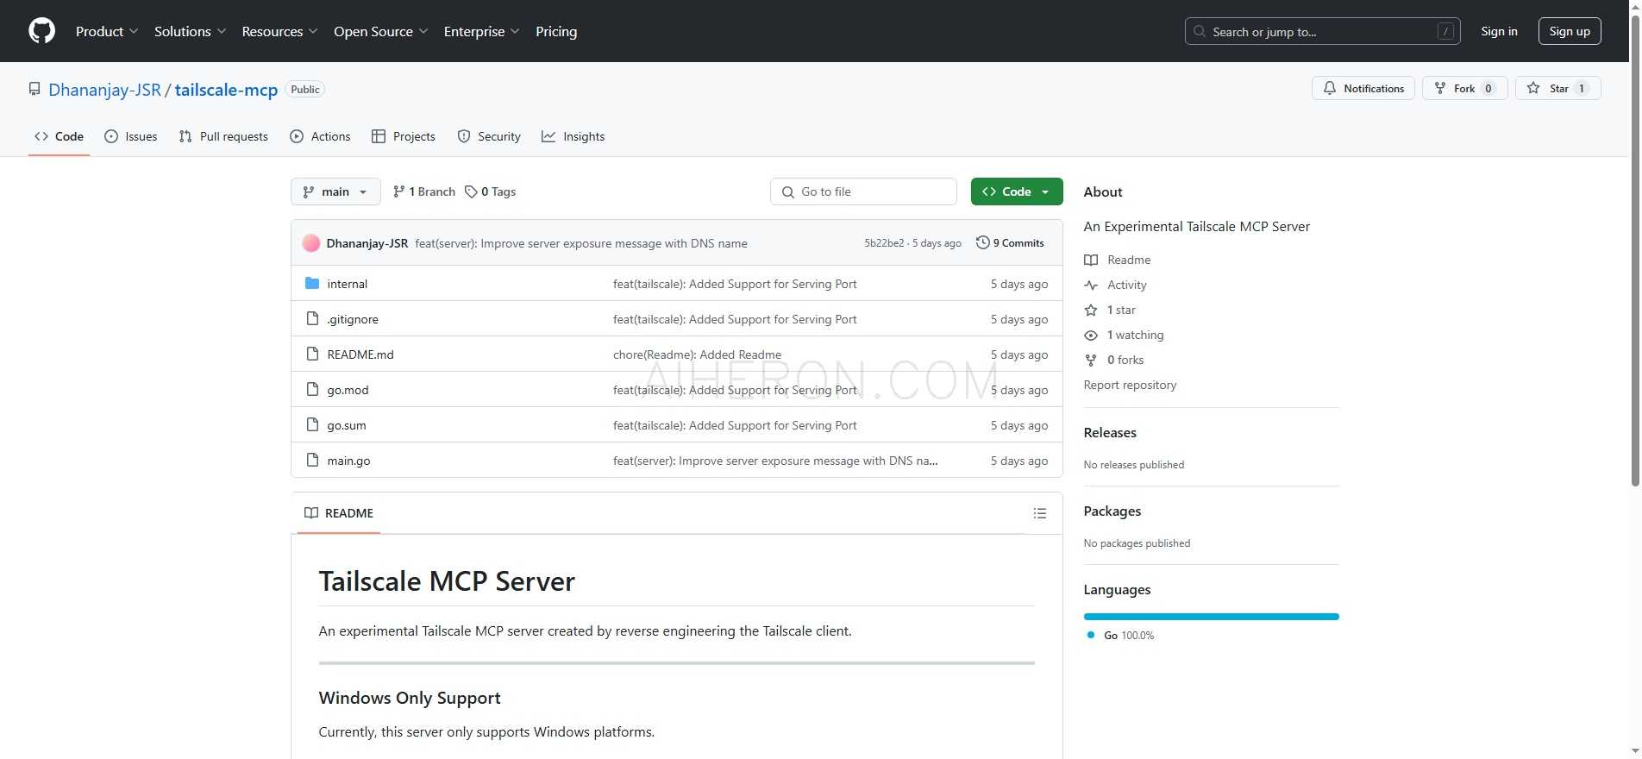This screenshot has width=1642, height=759.
Task: Click the main.go file icon
Action: pyautogui.click(x=312, y=460)
